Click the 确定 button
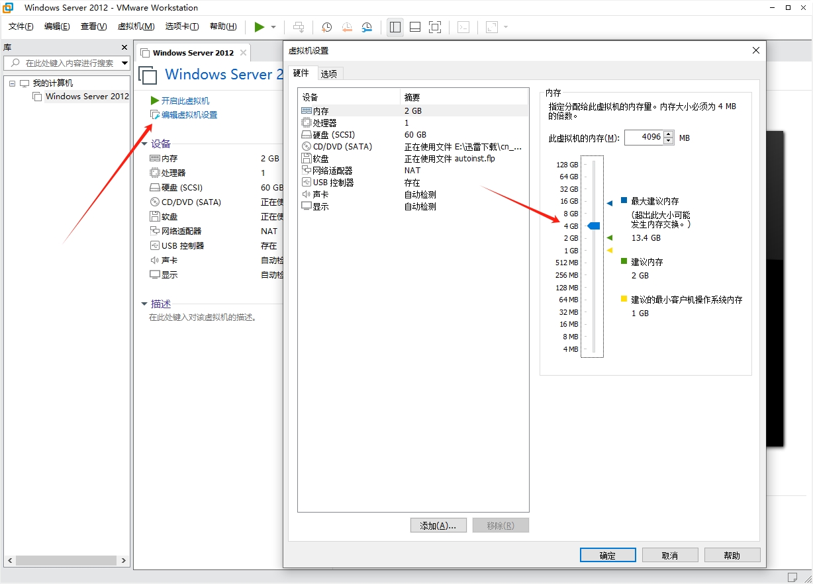 [x=608, y=556]
